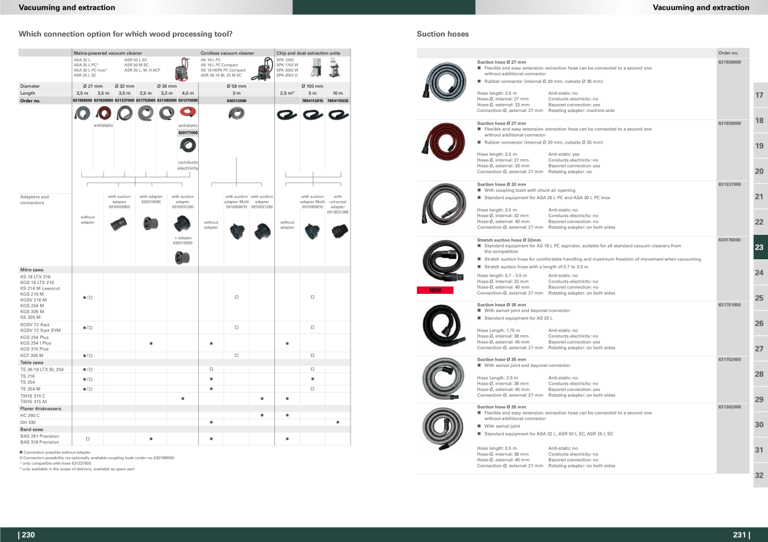Jump to section tab 30
Image resolution: width=768 pixels, height=542 pixels.
pos(760,425)
